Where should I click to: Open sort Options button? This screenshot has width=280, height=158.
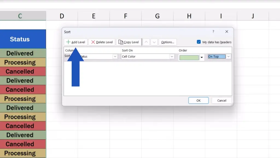click(x=168, y=42)
